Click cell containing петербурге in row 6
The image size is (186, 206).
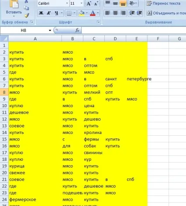coord(136,79)
